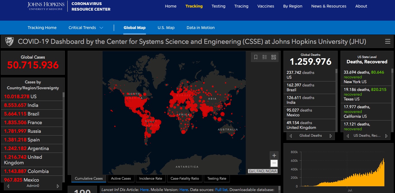
Task: Open the map legend list icon
Action: (x=265, y=57)
